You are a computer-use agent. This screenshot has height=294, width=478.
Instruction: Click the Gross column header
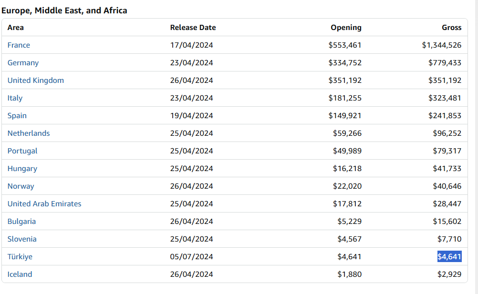pyautogui.click(x=451, y=28)
